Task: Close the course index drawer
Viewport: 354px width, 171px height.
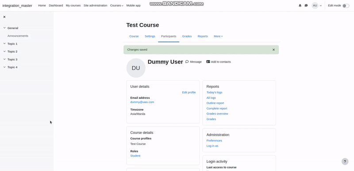Action: [x=4, y=17]
